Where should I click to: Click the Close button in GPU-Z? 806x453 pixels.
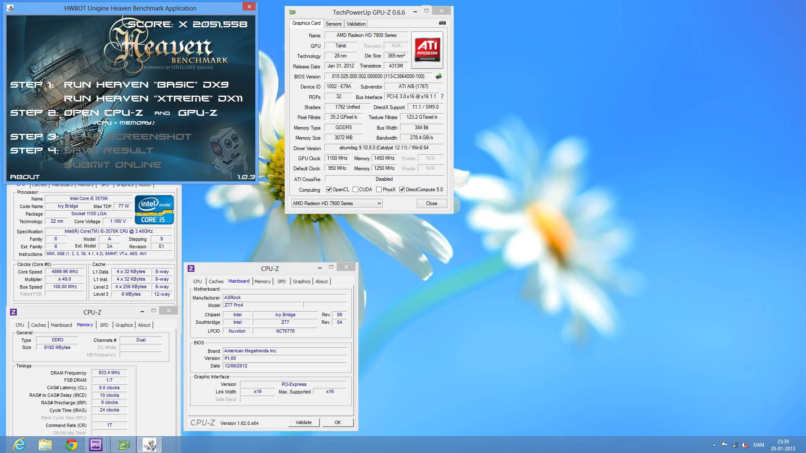(432, 203)
